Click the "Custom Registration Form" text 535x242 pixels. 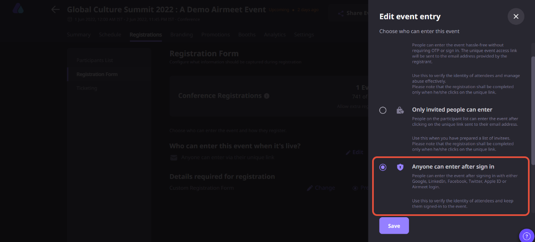pos(202,188)
